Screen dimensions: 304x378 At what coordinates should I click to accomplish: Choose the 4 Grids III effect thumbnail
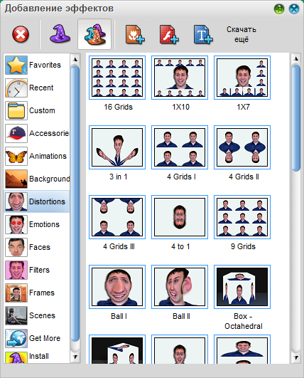tap(117, 217)
